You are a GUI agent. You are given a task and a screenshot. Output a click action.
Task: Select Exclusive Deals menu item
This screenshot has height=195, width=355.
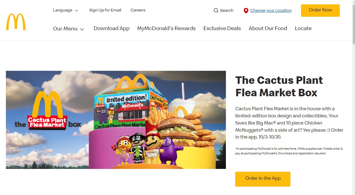(x=222, y=28)
